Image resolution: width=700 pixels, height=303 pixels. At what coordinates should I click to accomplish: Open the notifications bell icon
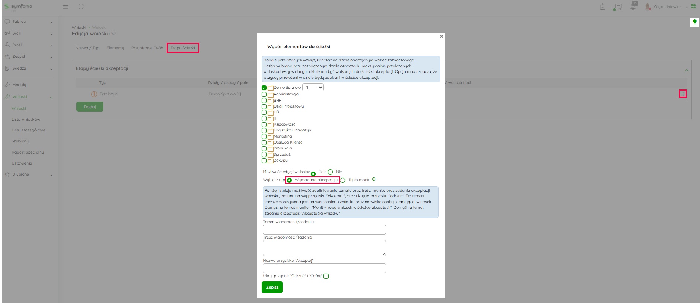633,7
